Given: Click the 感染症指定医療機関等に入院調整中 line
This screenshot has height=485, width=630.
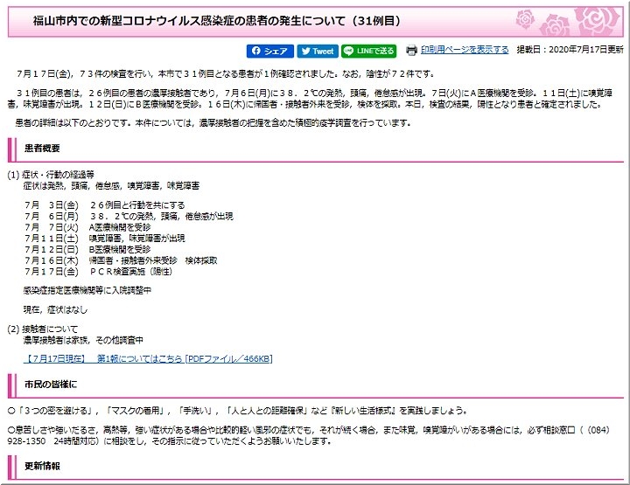Looking at the screenshot, I should [x=87, y=289].
